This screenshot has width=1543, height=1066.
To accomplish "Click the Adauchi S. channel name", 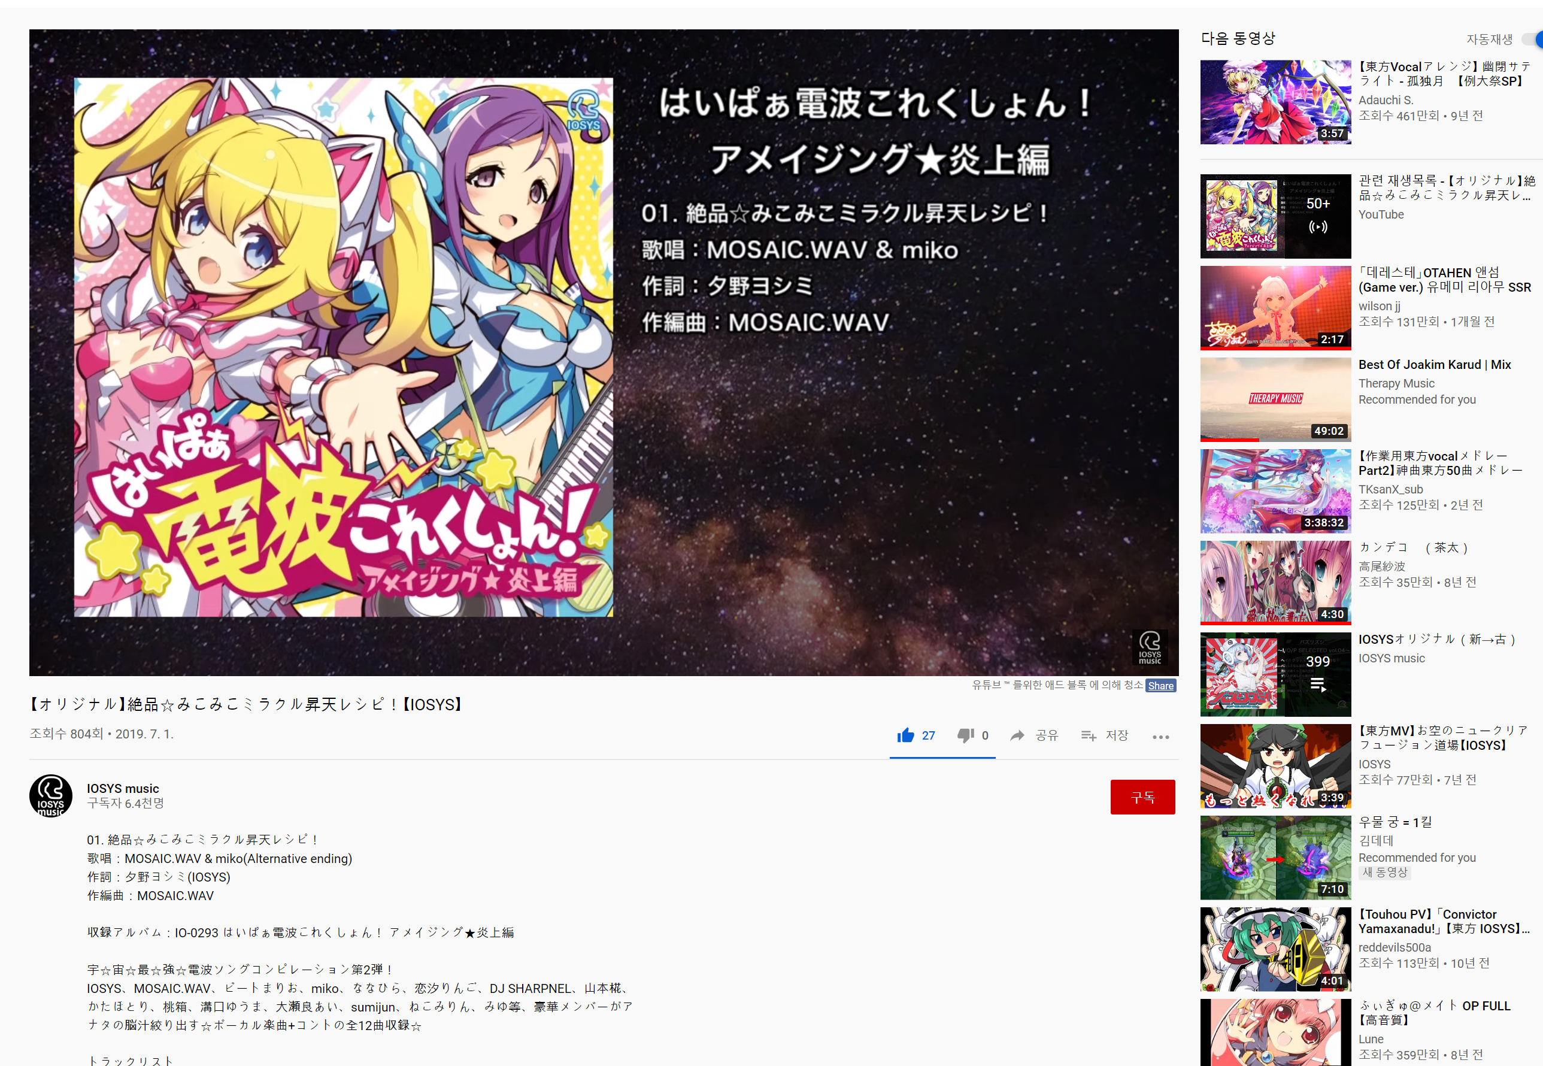I will coord(1386,100).
